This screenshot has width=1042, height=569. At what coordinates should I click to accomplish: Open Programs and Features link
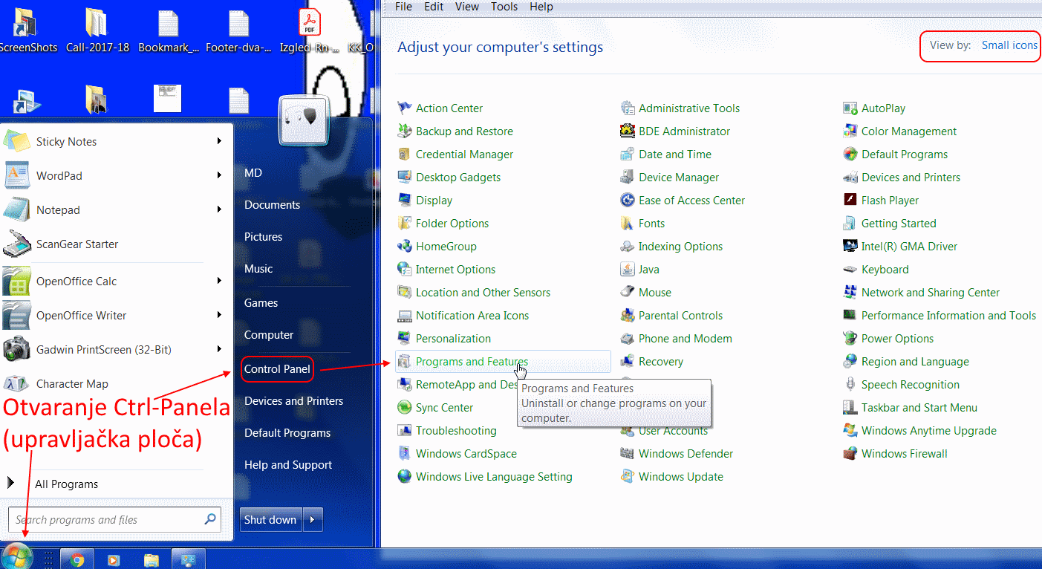tap(472, 361)
